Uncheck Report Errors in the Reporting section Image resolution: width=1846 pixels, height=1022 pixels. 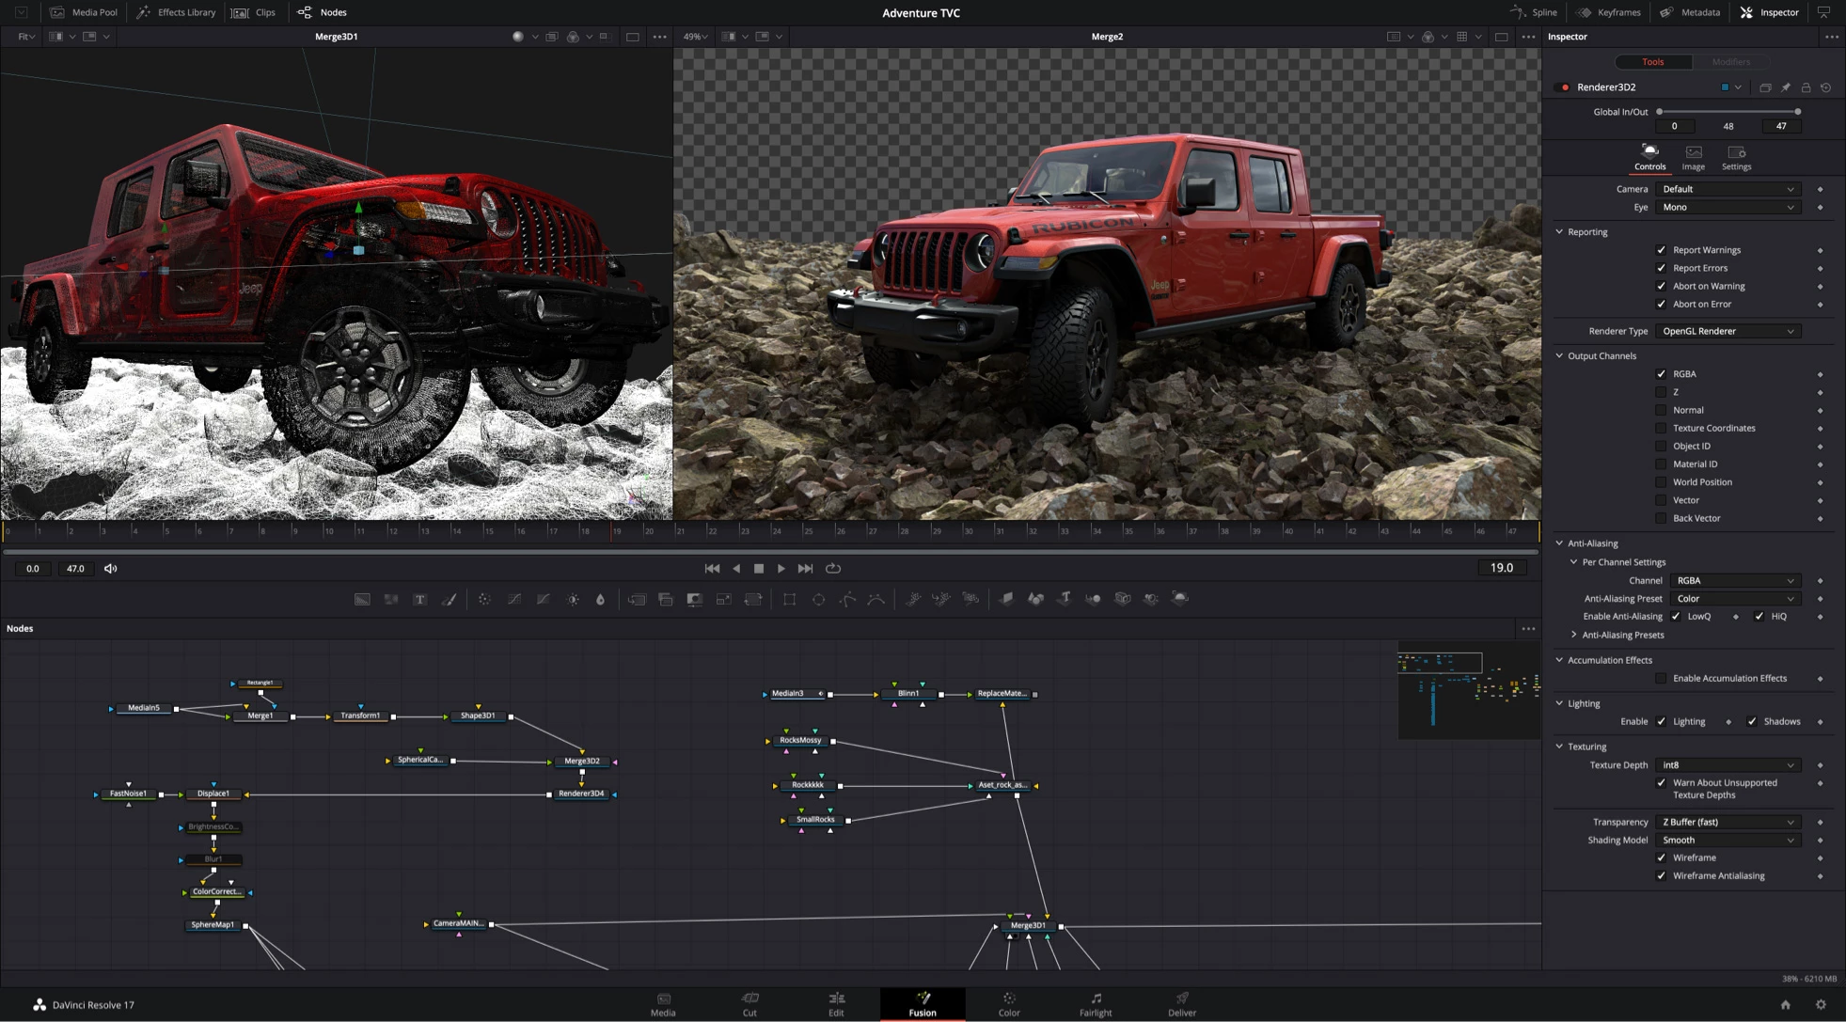1662,268
